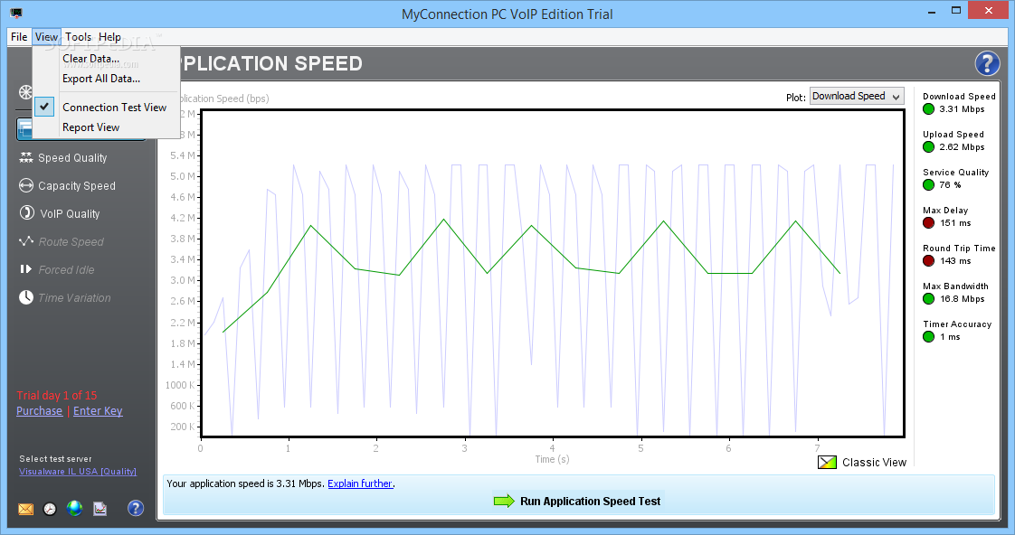The image size is (1015, 535).
Task: Click the Service Quality green status indicator
Action: tap(929, 185)
